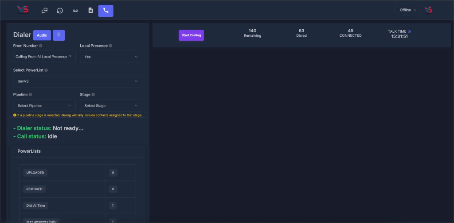This screenshot has height=223, width=454.
Task: Open the Select Stage dropdown
Action: pos(111,106)
